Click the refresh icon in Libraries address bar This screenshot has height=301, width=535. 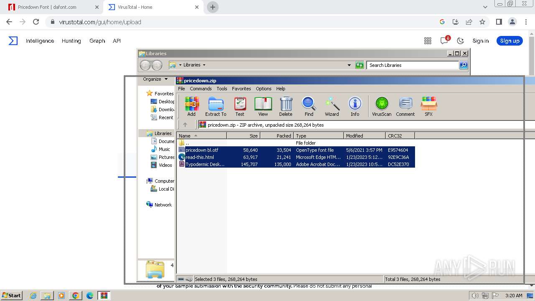click(359, 65)
